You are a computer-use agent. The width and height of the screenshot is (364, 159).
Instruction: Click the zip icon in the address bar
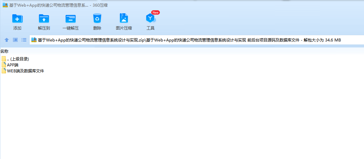point(34,40)
